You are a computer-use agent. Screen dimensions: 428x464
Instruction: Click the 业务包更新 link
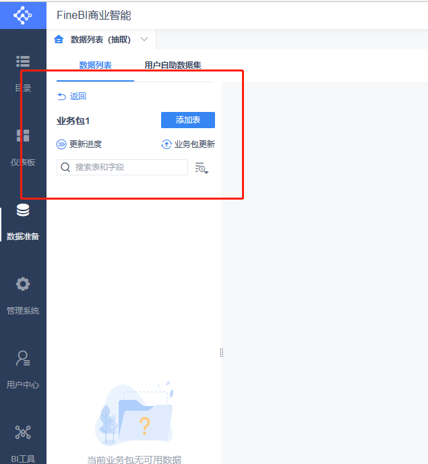point(195,144)
